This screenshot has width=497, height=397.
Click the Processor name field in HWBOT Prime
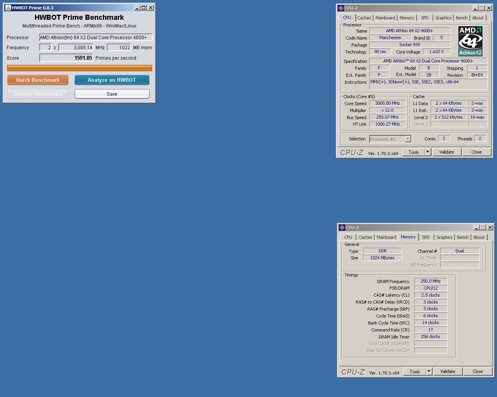pos(96,38)
